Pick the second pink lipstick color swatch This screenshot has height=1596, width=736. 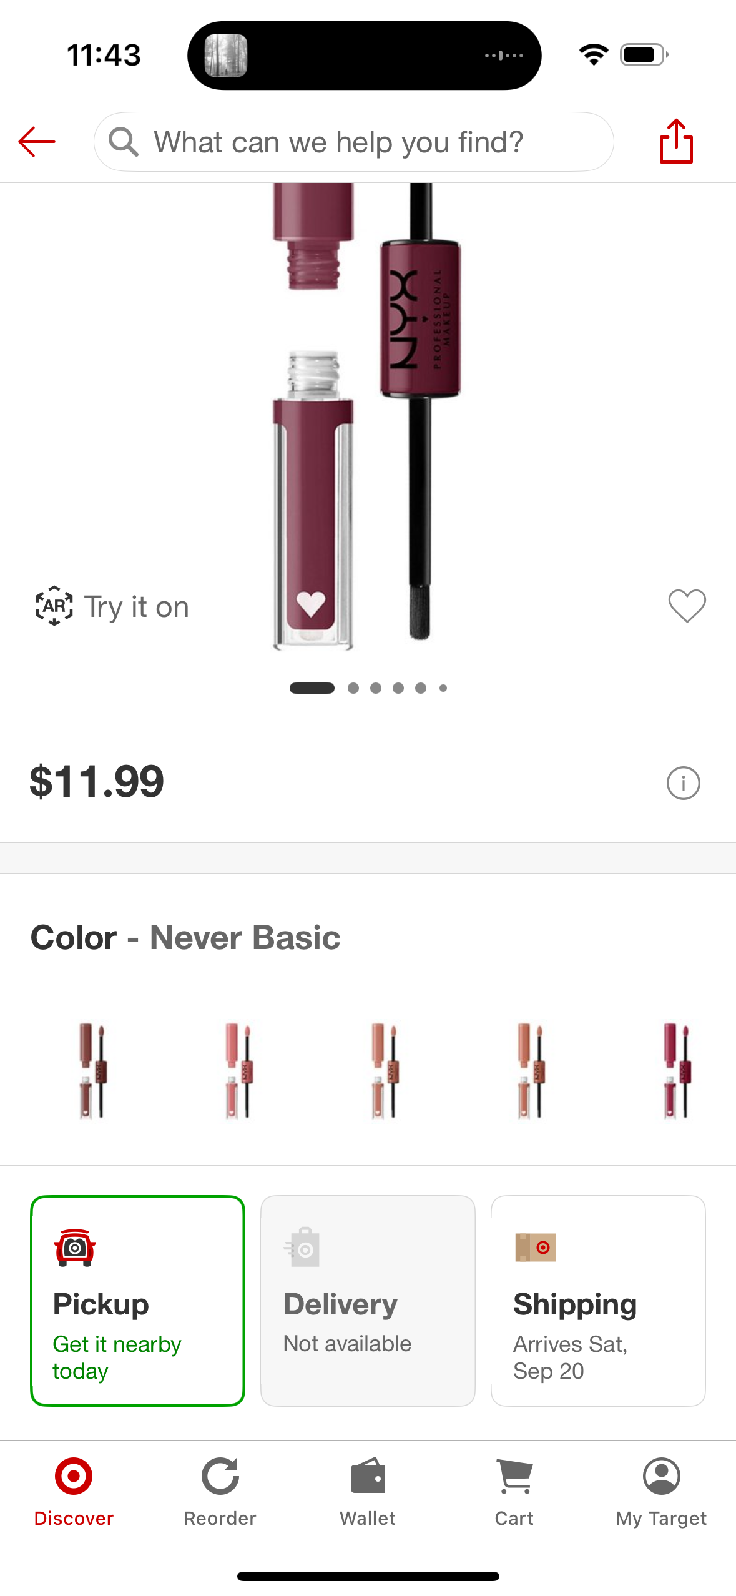click(238, 1070)
